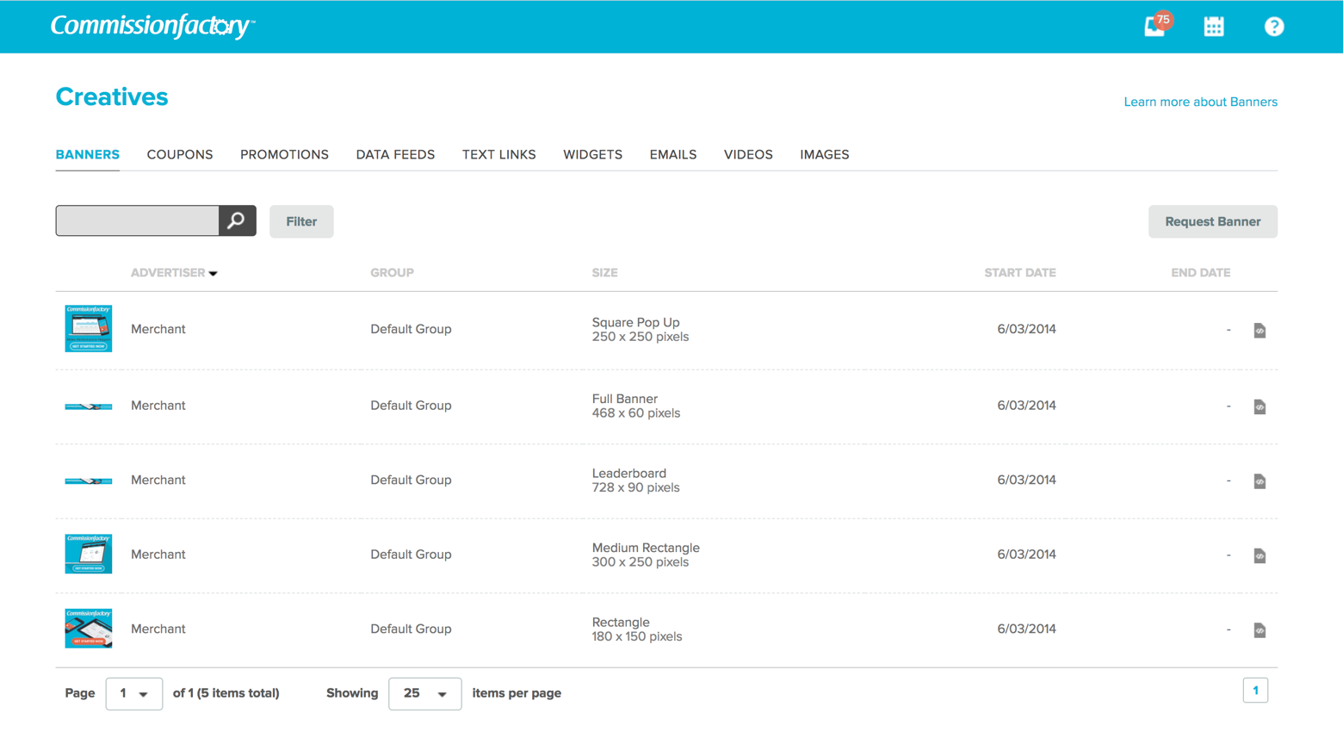Focus the banner search input field
This screenshot has height=744, width=1343.
[138, 221]
